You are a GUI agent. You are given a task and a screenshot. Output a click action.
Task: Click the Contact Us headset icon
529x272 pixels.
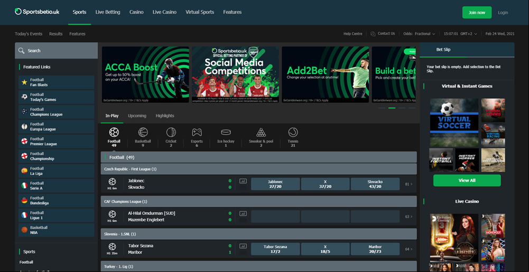pos(373,34)
